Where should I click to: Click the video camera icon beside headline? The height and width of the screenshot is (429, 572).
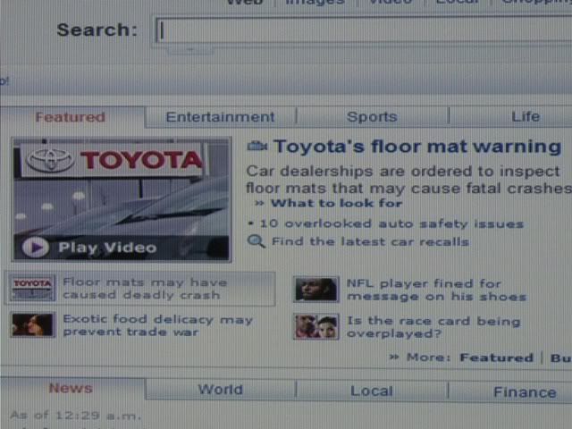coord(257,147)
